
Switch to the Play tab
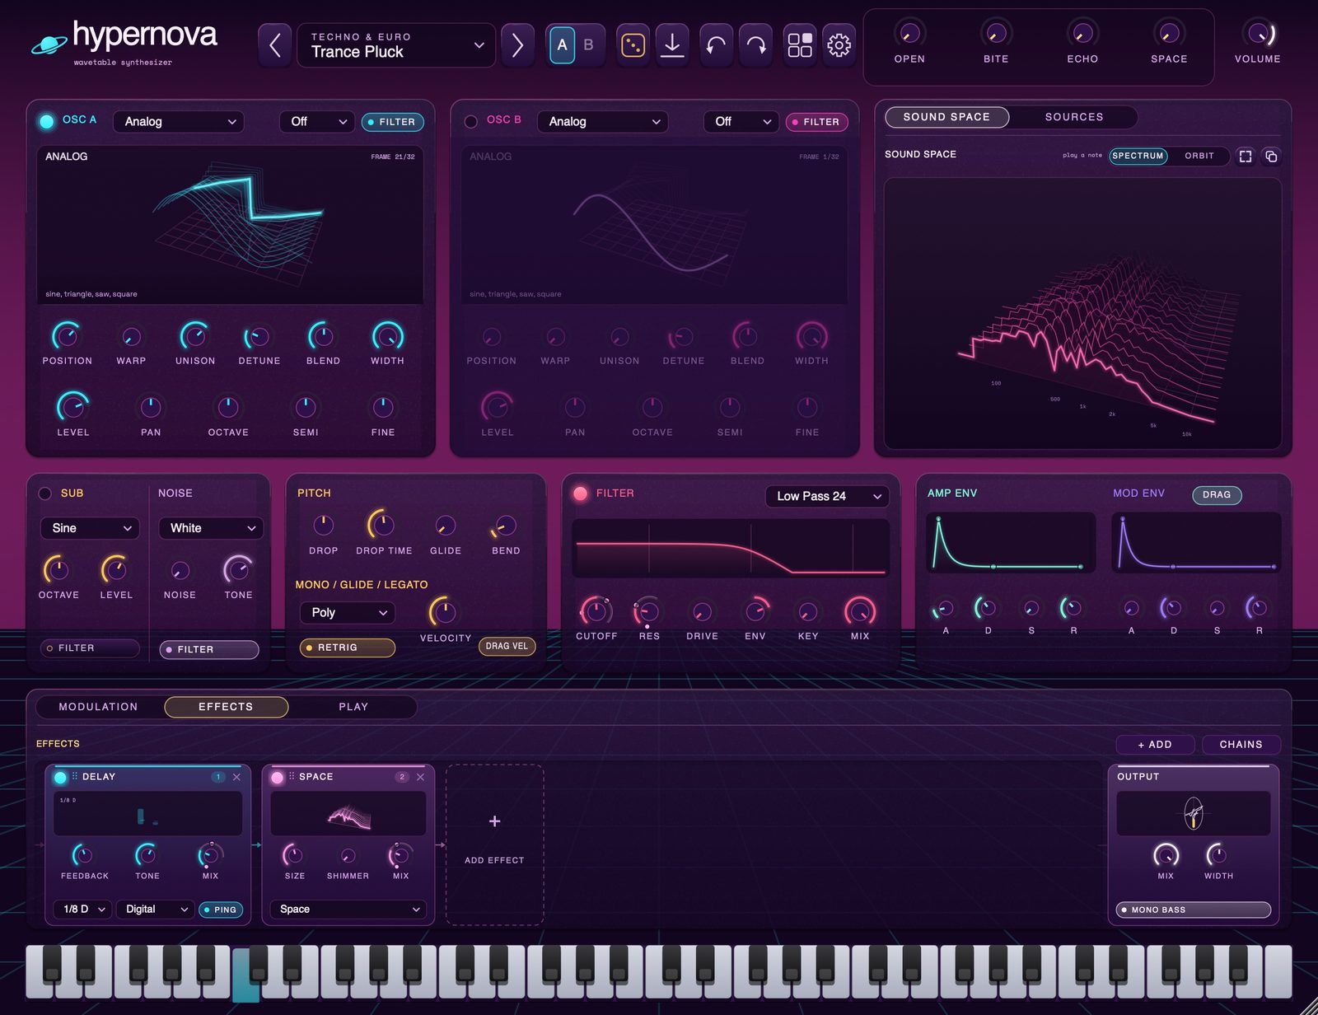(353, 707)
